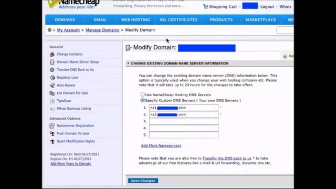The height and width of the screenshot is (189, 336).
Task: Click the Auto-Renew icon
Action: click(x=52, y=85)
